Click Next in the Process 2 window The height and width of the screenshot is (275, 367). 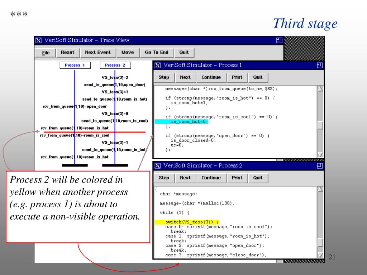click(x=185, y=178)
